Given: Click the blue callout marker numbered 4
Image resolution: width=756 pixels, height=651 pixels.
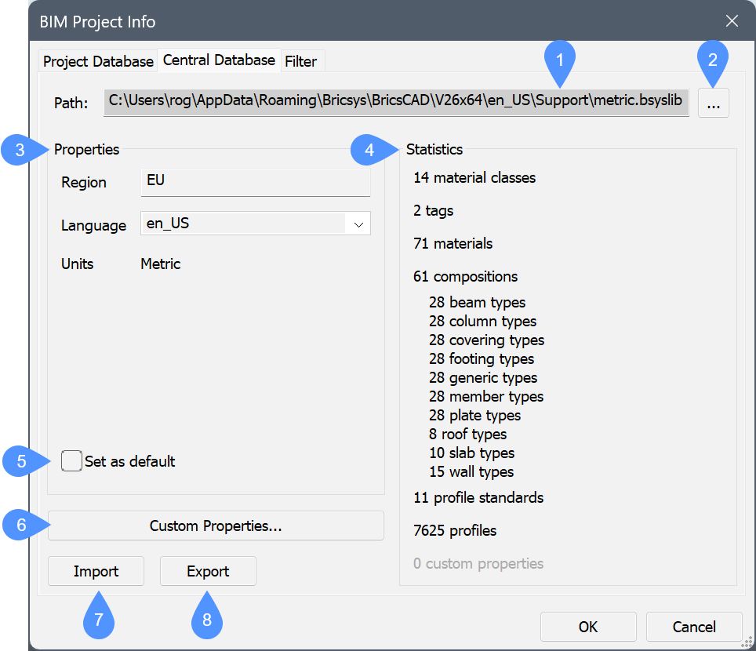Looking at the screenshot, I should tap(369, 149).
